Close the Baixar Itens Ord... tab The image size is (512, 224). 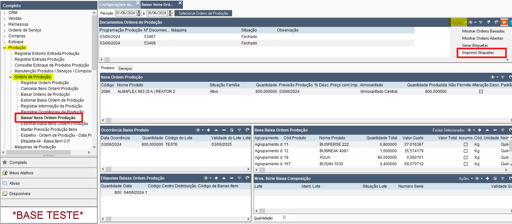click(180, 3)
